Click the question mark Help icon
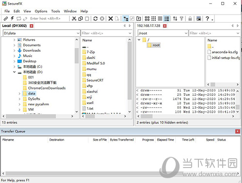This screenshot has width=242, height=183. pos(207,18)
